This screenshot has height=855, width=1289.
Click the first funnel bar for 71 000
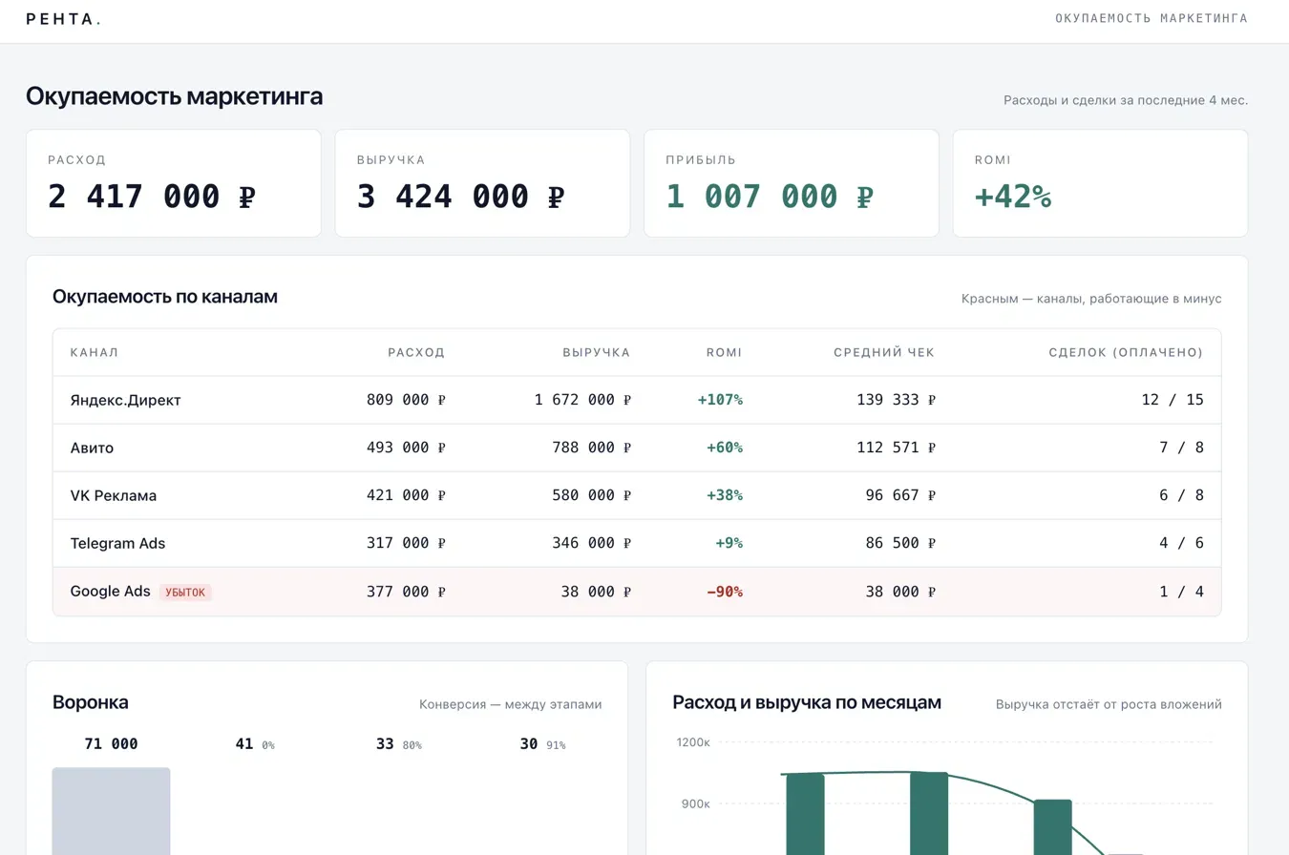[111, 811]
